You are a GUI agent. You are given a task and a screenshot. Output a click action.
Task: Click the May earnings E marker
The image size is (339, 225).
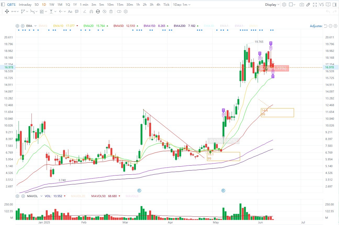click(223, 191)
